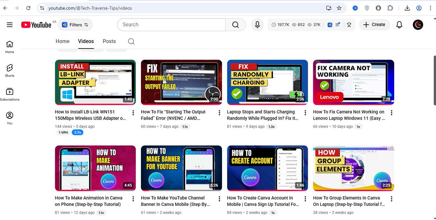Image resolution: width=436 pixels, height=220 pixels.
Task: Open the vidIQ icon in the stats bar
Action: tap(330, 25)
